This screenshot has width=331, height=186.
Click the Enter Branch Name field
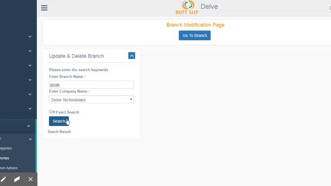pyautogui.click(x=91, y=85)
